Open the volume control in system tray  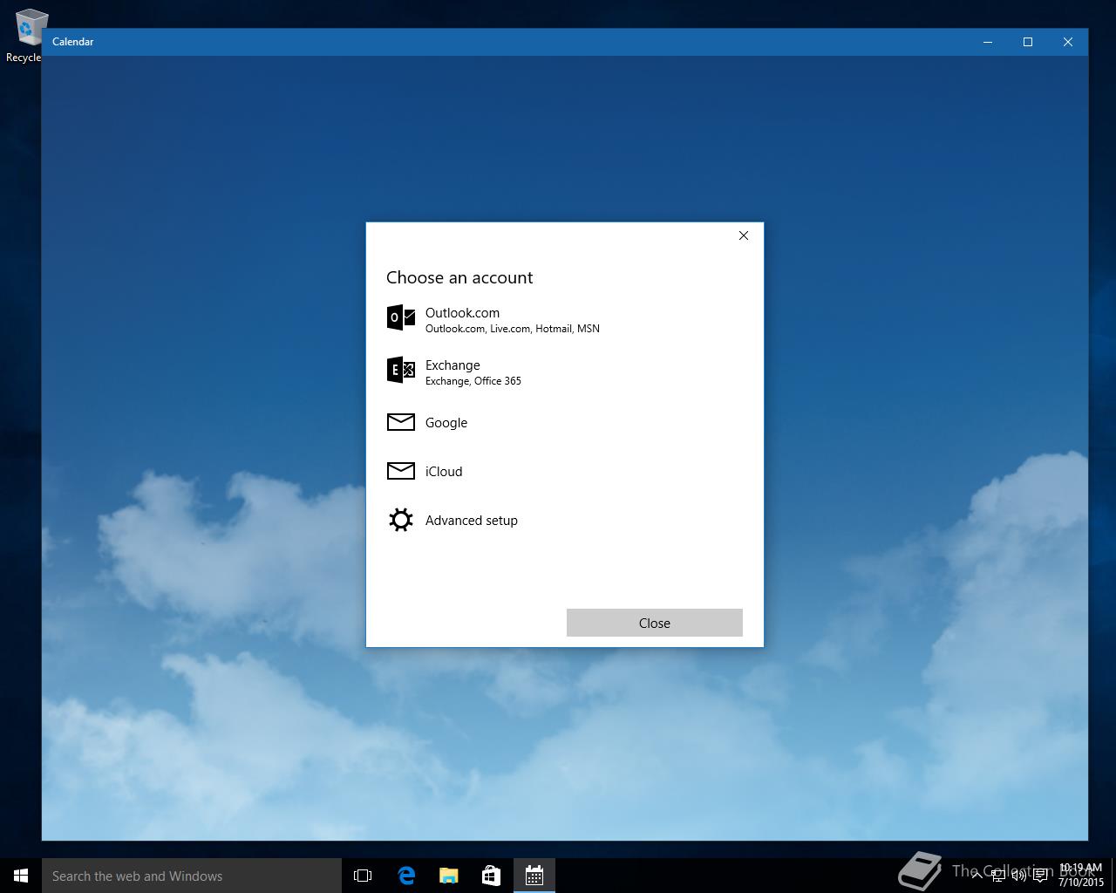(1018, 876)
